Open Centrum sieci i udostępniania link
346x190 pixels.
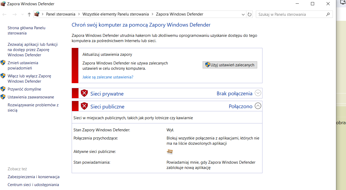33,185
